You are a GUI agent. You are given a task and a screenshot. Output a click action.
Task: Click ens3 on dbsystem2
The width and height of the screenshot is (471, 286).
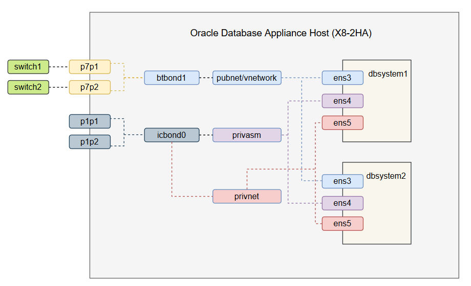click(342, 181)
